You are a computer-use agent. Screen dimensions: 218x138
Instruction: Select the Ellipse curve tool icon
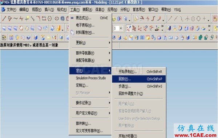pos(57,19)
